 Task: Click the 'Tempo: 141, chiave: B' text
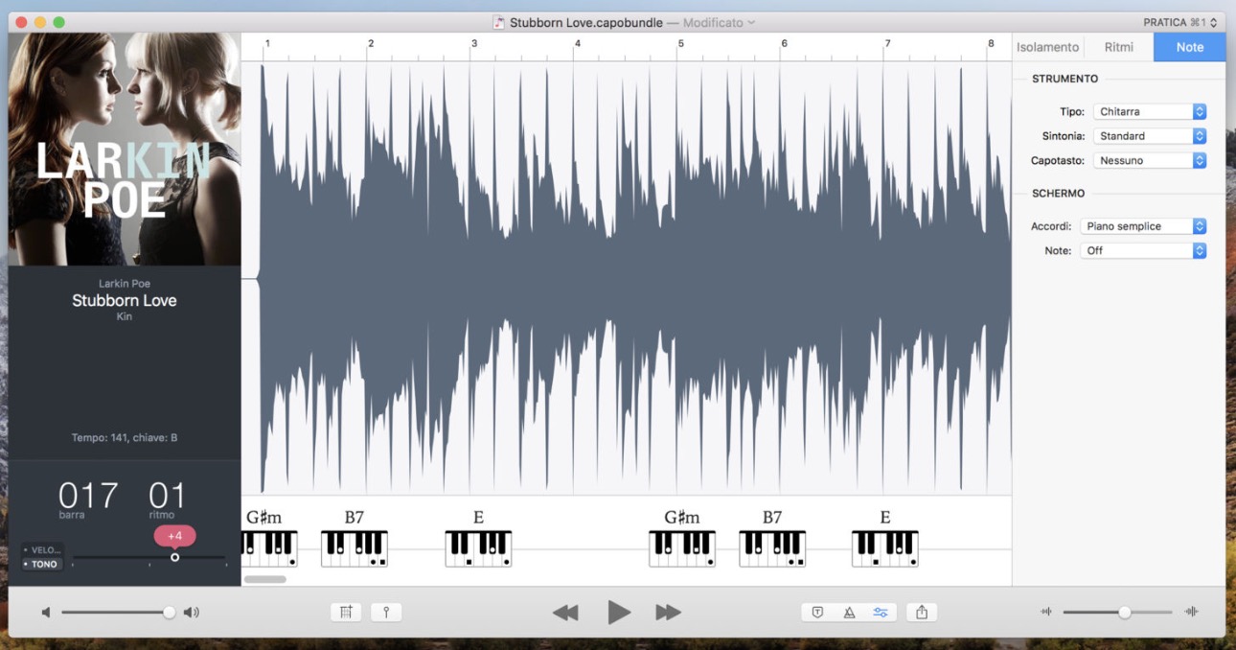(125, 438)
